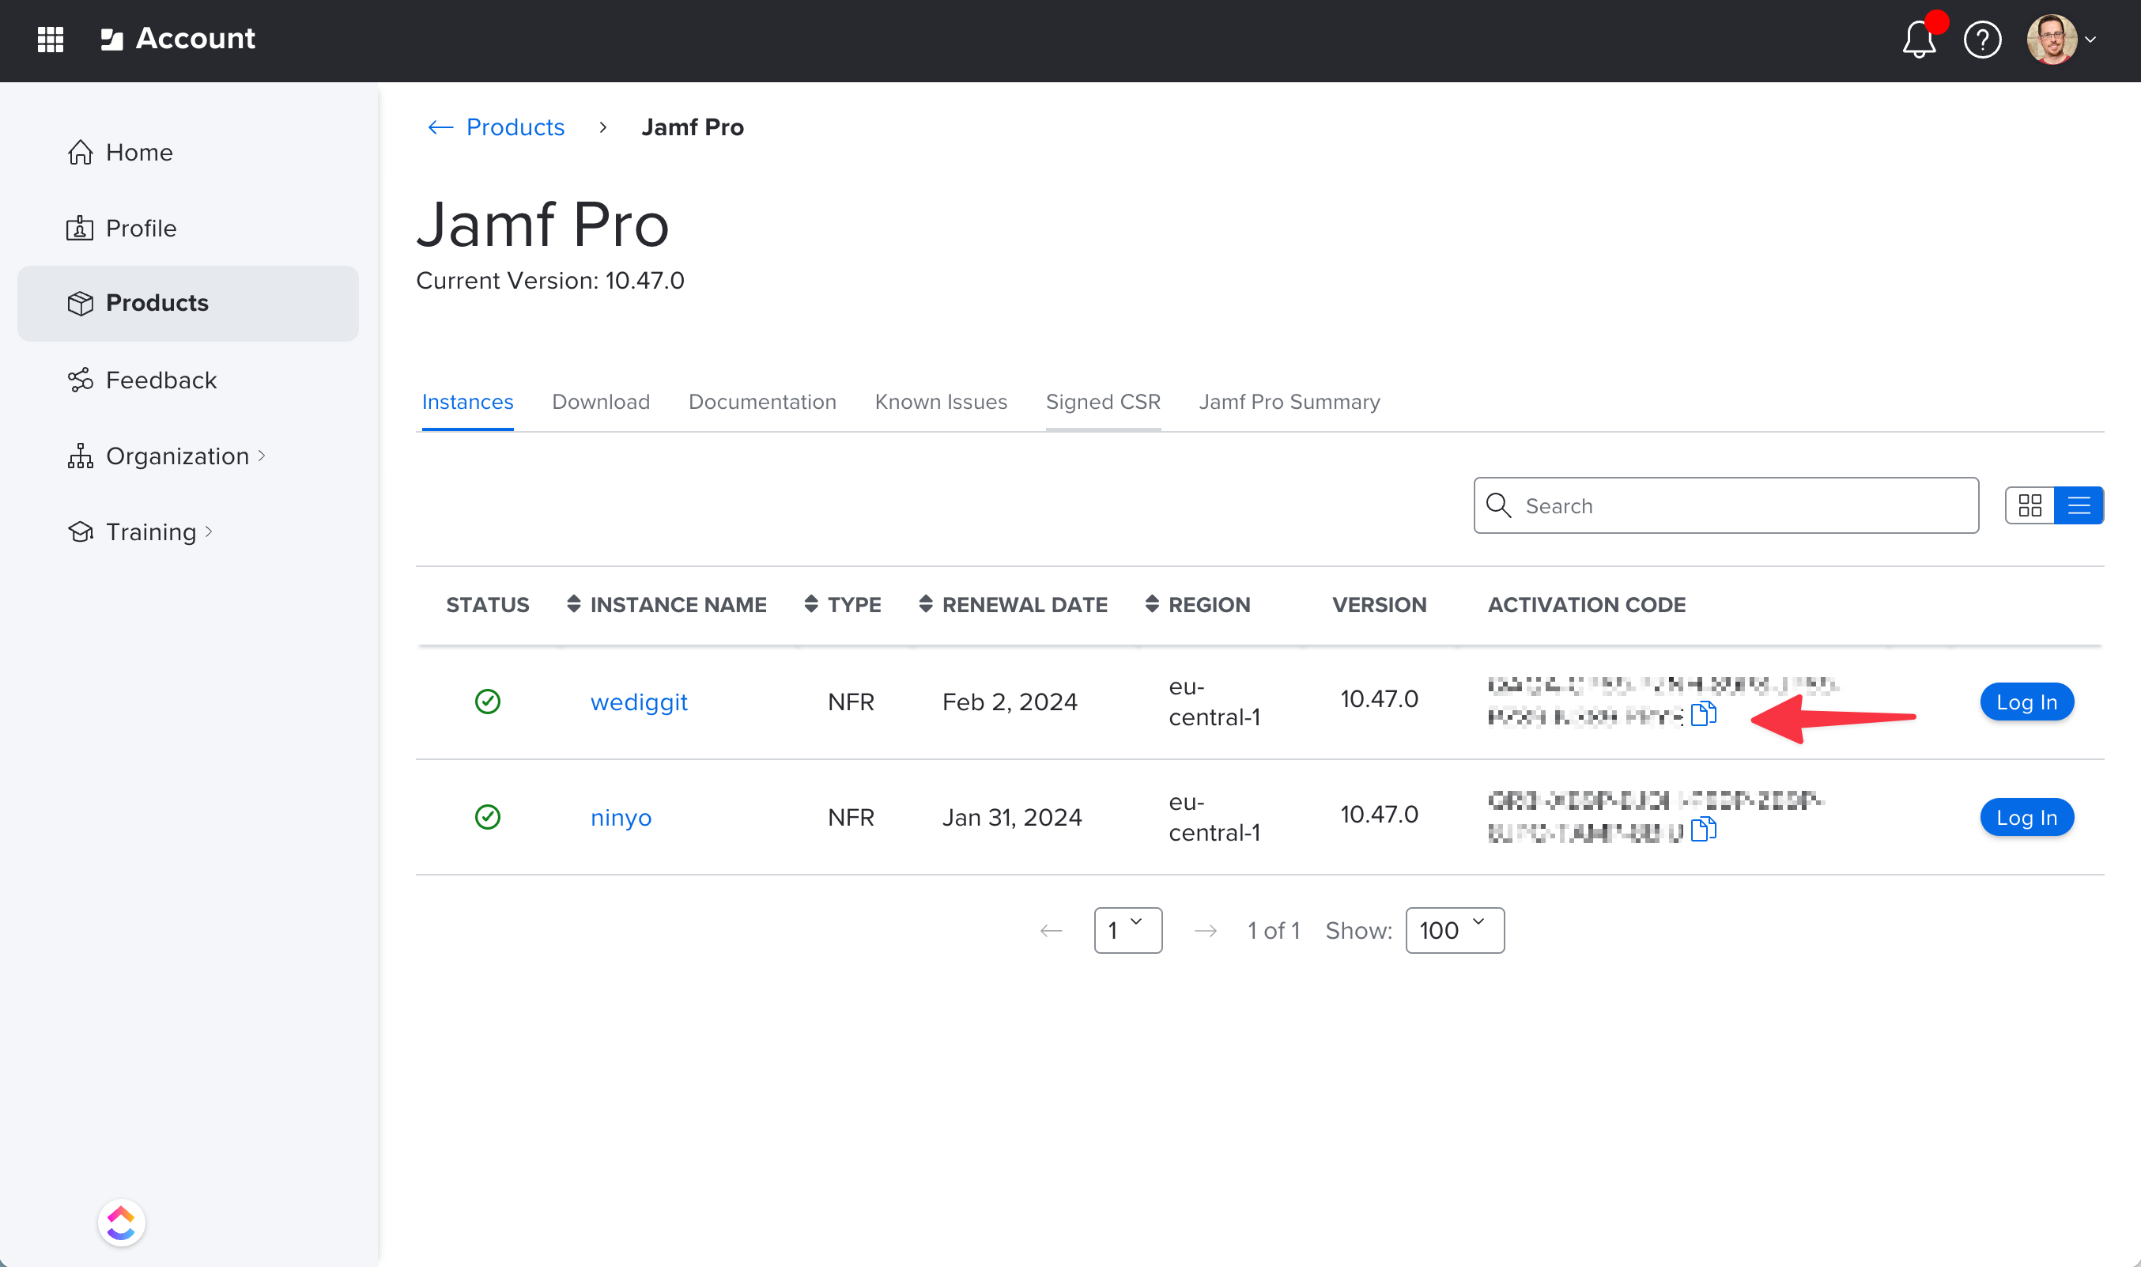The height and width of the screenshot is (1267, 2141).
Task: Open the Show 100 rows dropdown
Action: (x=1453, y=930)
